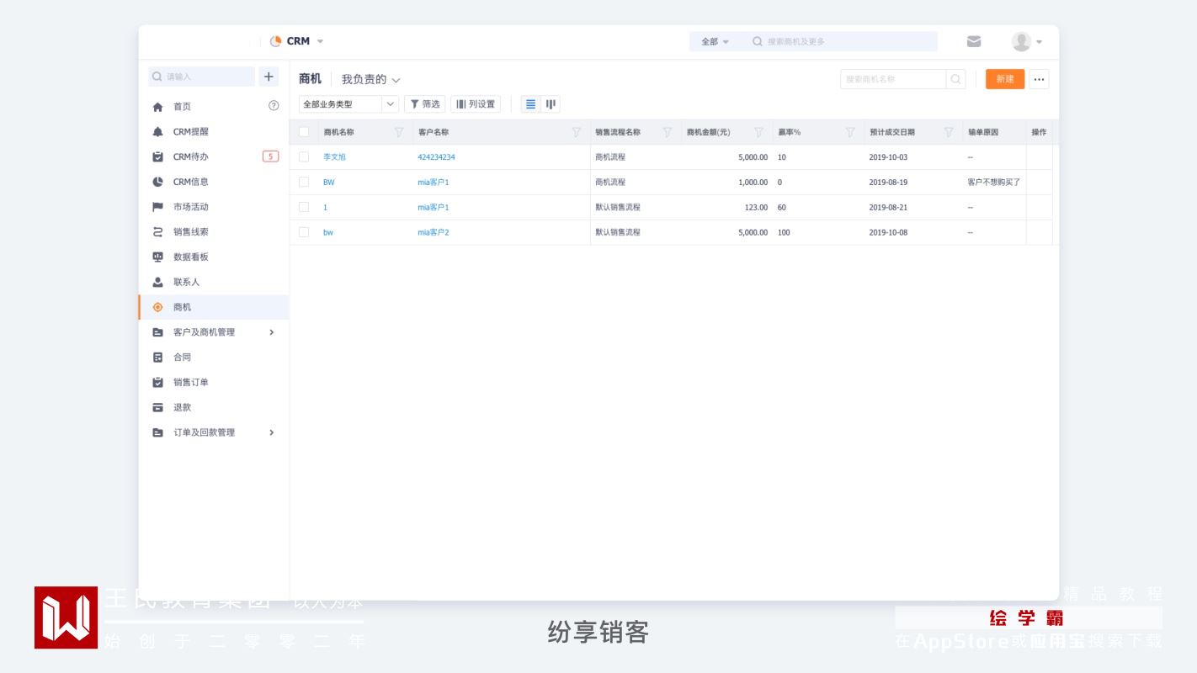This screenshot has height=673, width=1197.
Task: Open the 李文旭 opportunity link
Action: tap(334, 157)
